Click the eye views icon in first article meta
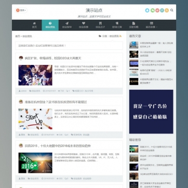 (59, 91)
